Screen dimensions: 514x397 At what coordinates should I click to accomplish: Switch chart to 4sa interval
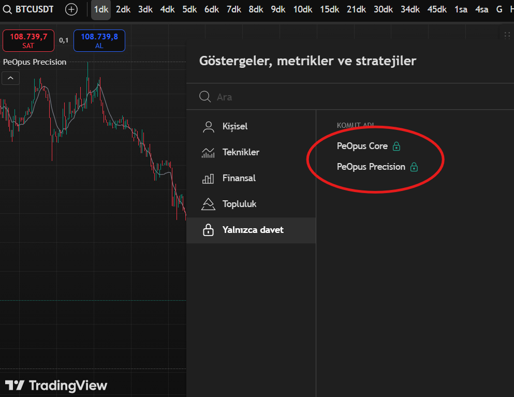pyautogui.click(x=481, y=9)
